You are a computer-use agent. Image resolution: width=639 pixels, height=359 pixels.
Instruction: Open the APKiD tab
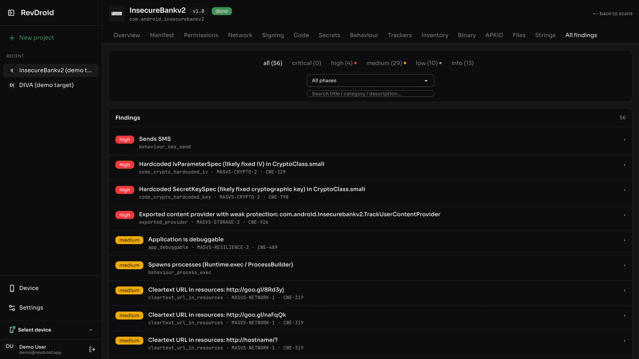494,35
